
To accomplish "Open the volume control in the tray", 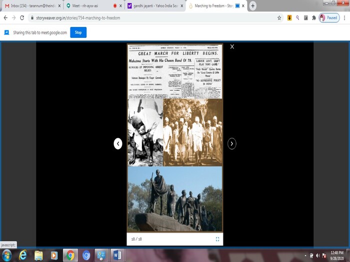I will tap(318, 256).
